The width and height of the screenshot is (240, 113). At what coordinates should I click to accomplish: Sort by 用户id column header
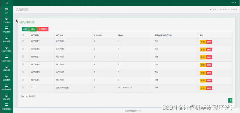click(121, 35)
